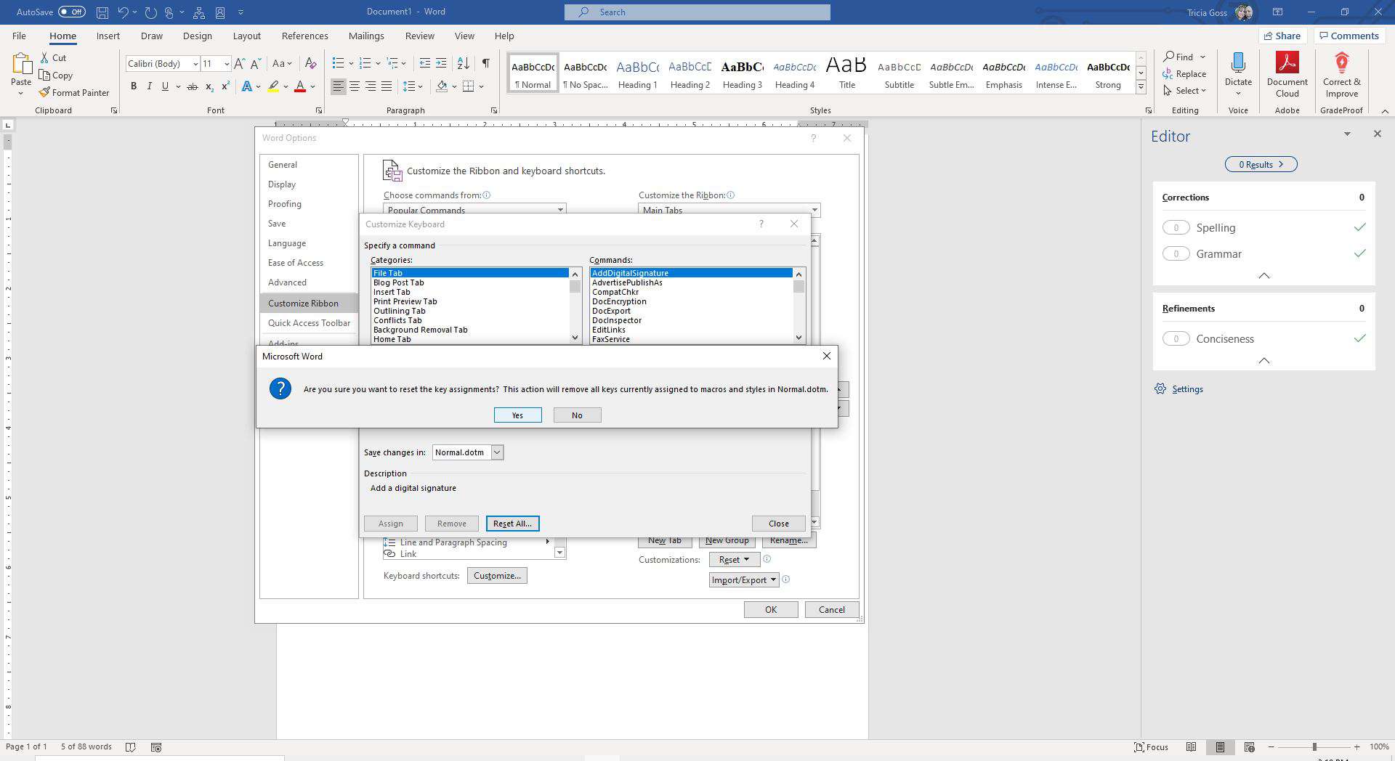The image size is (1395, 761).
Task: Click OK in Word Options dialog
Action: [x=771, y=610]
